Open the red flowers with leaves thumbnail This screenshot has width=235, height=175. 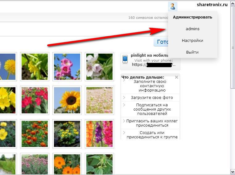(35, 100)
